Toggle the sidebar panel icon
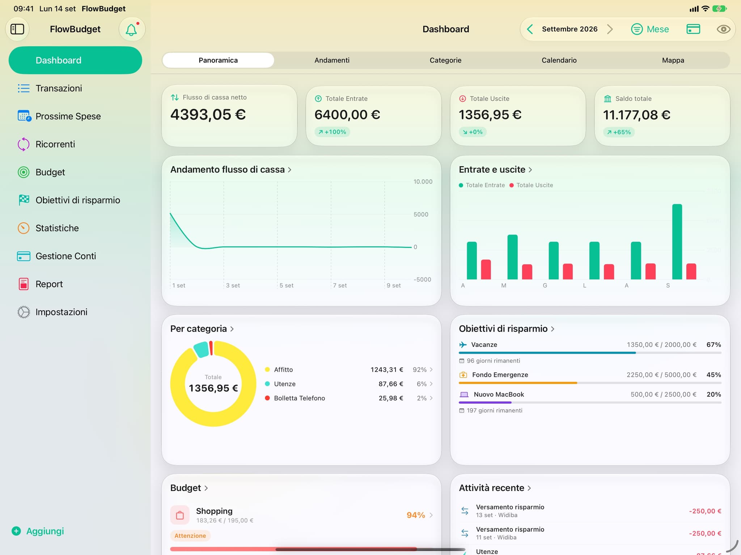The height and width of the screenshot is (555, 741). coord(17,29)
